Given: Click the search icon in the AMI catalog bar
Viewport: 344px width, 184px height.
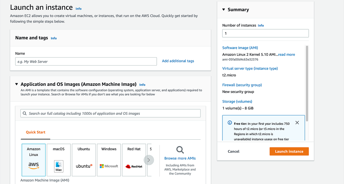Looking at the screenshot, I should coord(25,113).
